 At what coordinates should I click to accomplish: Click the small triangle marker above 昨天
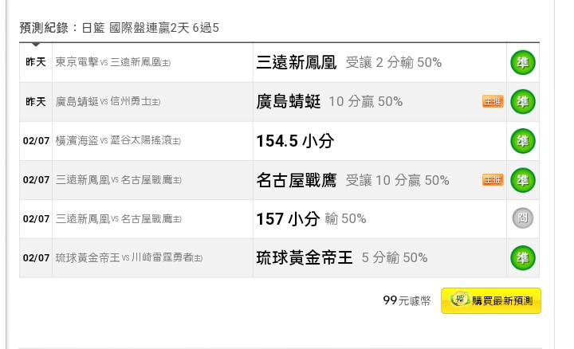[x=36, y=45]
